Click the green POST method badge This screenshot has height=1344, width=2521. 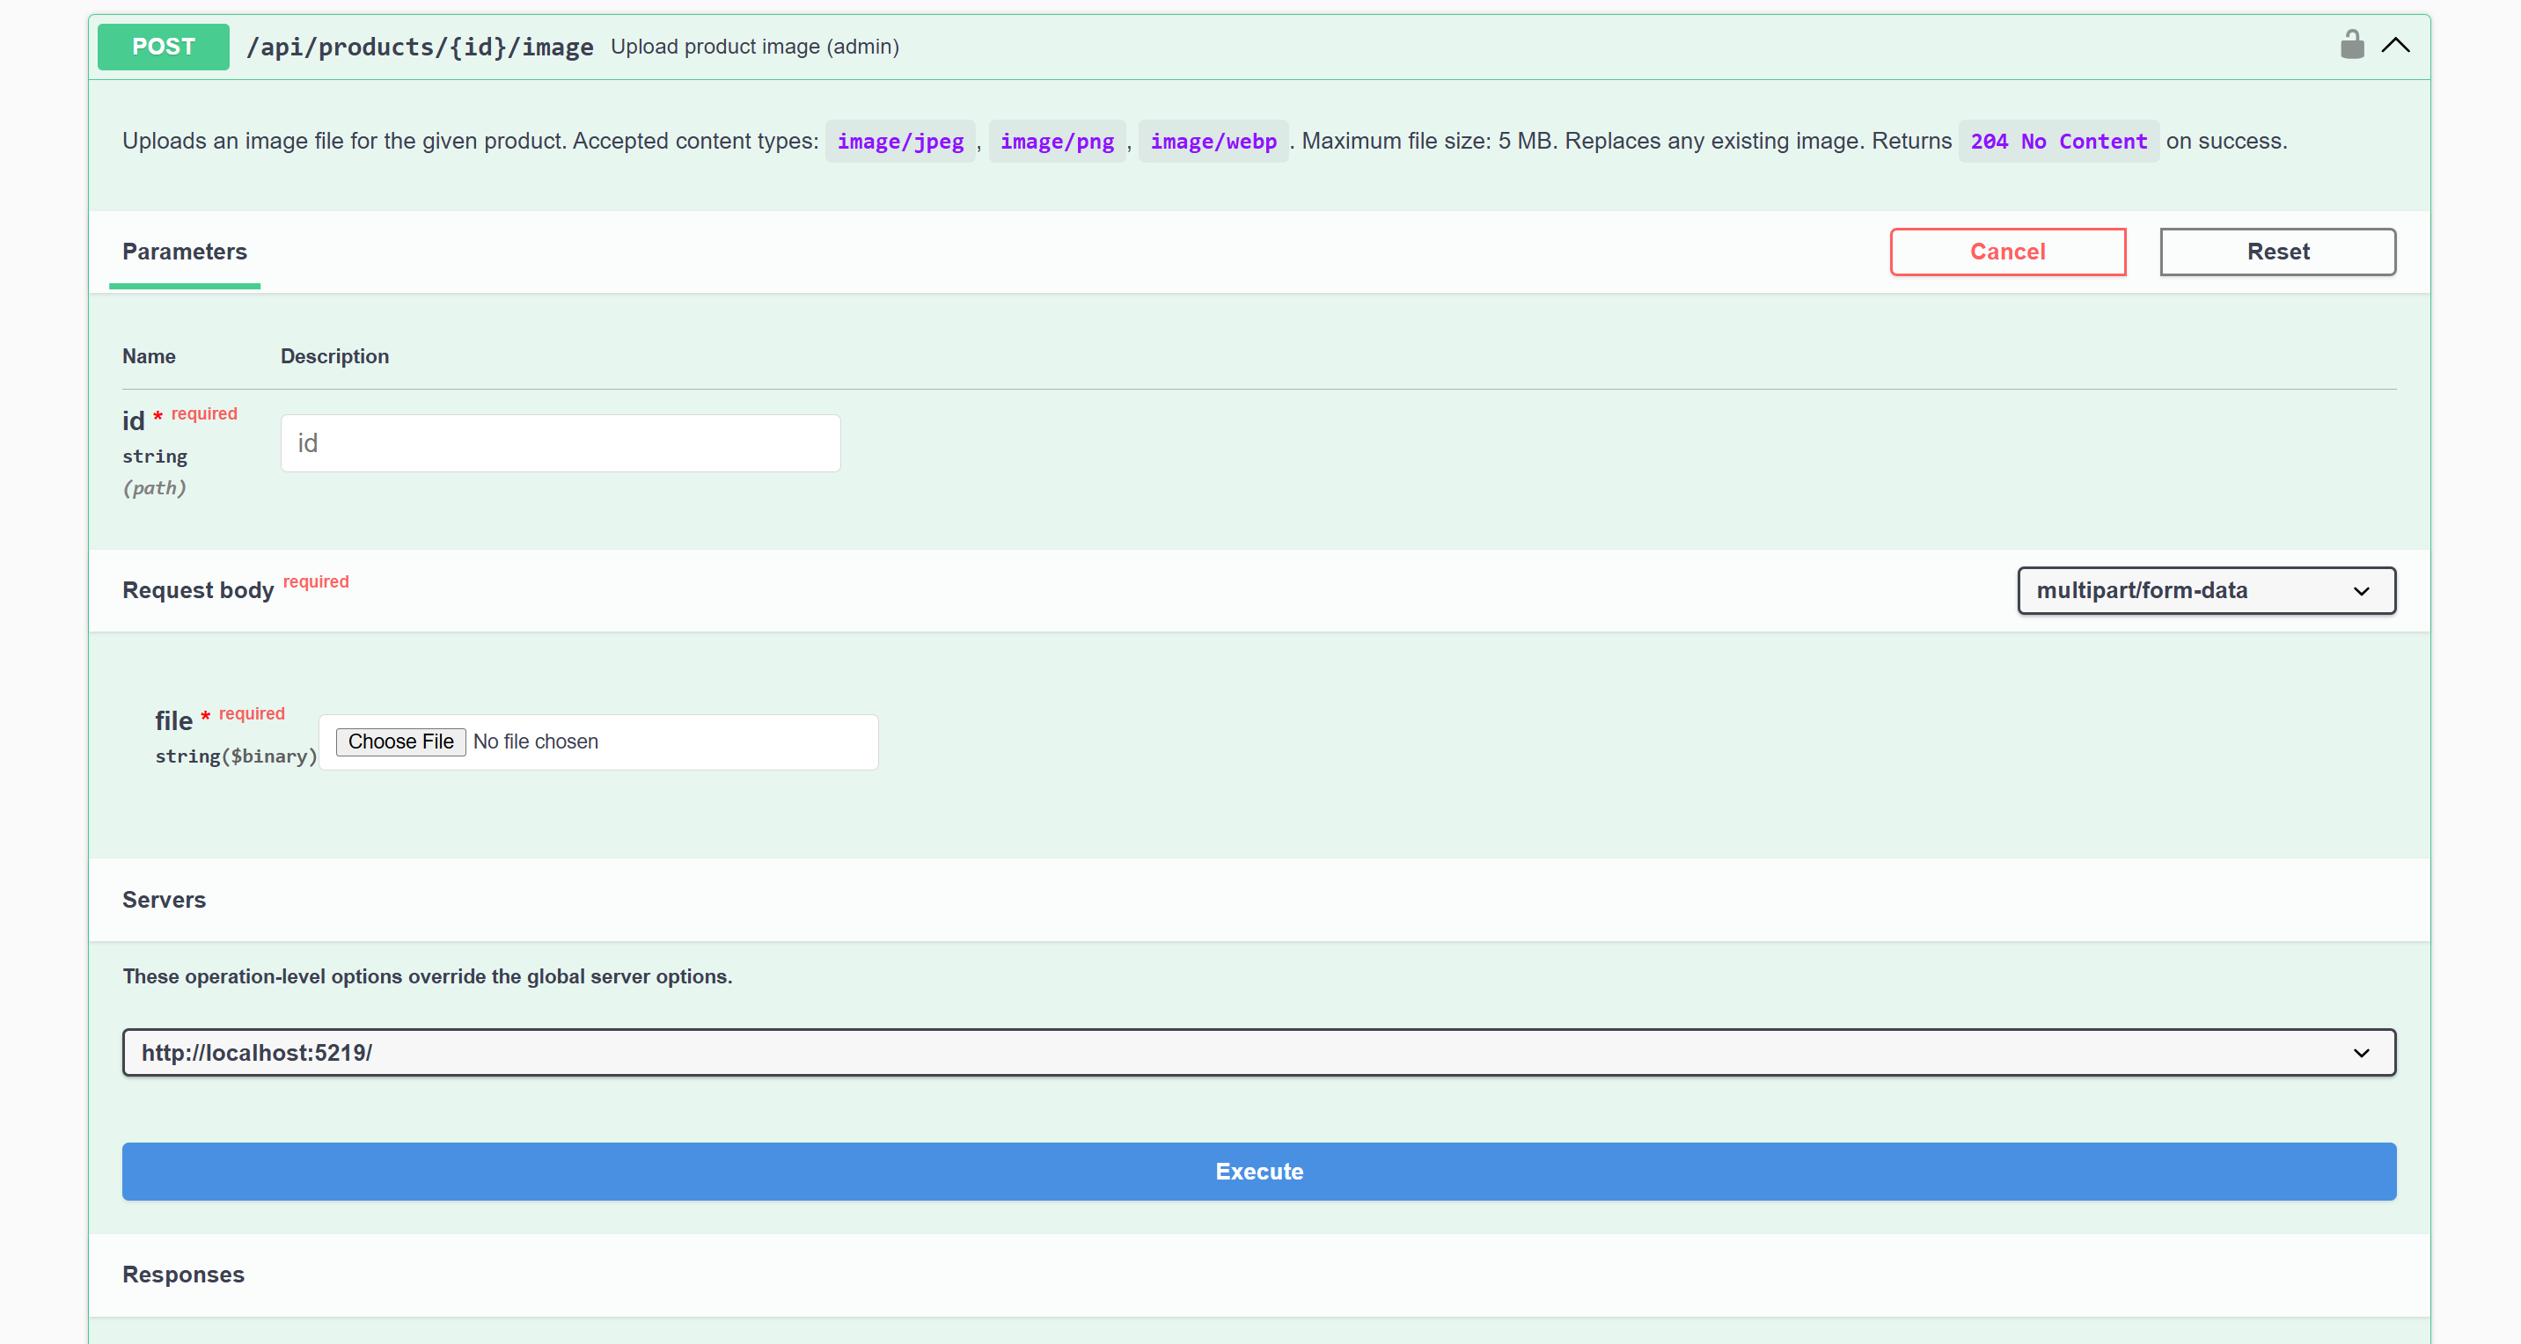click(x=164, y=46)
